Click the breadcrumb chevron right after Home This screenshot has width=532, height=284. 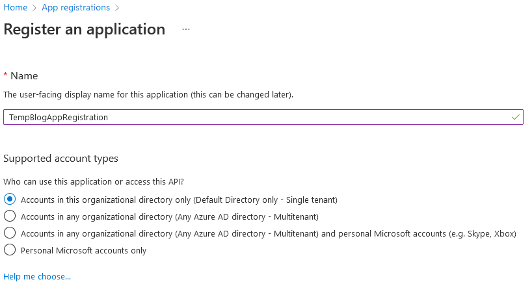click(34, 8)
